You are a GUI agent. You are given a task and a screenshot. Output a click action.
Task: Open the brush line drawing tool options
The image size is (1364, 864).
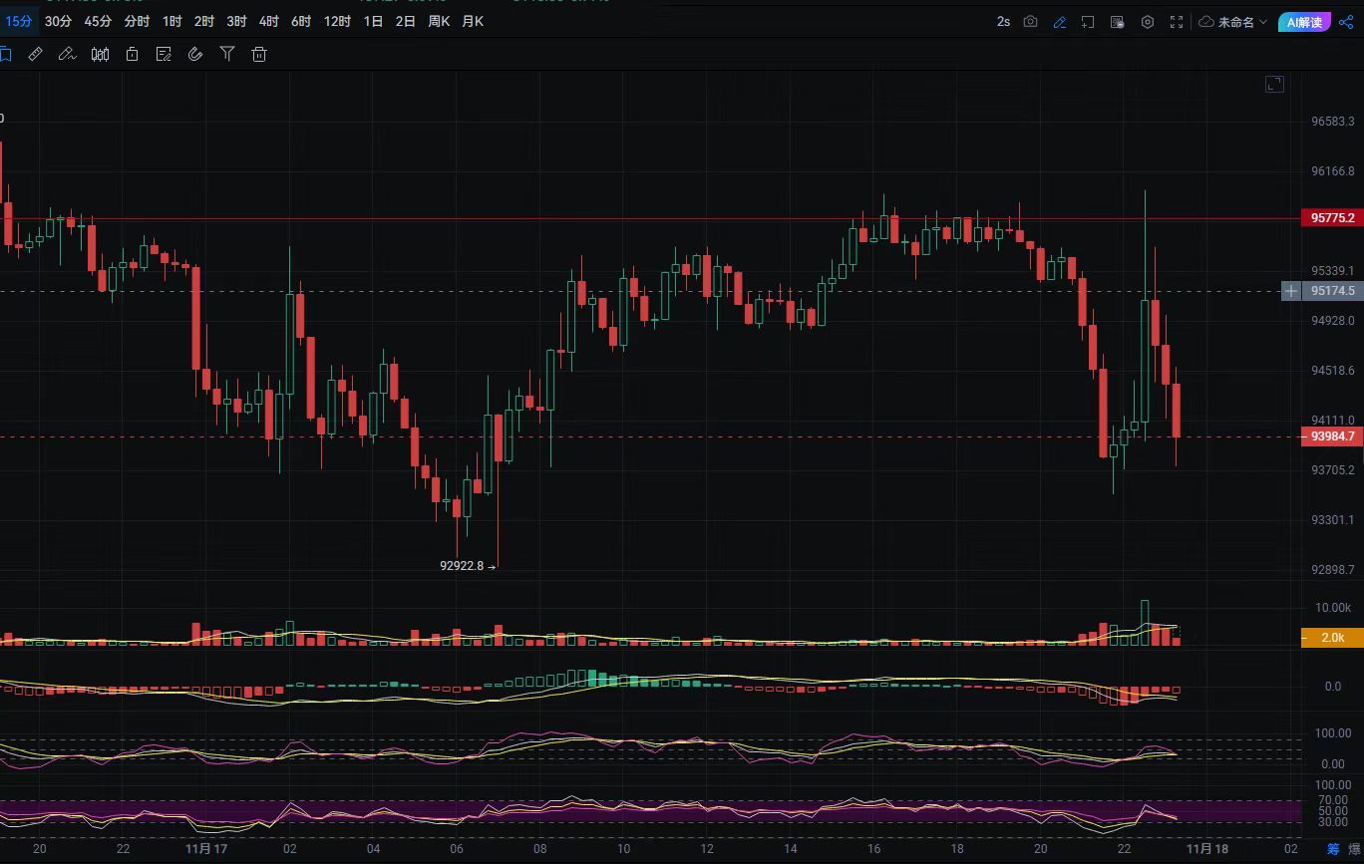point(67,55)
